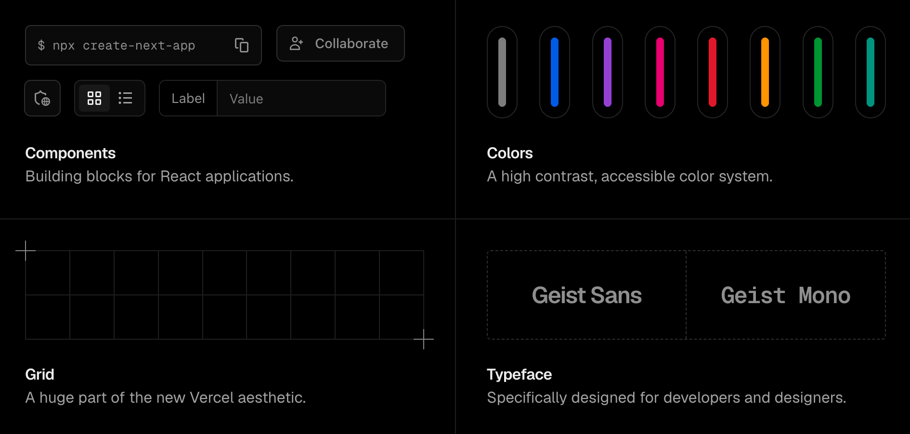Screen dimensions: 910x434
Task: Select the gray color swatch
Action: 502,72
